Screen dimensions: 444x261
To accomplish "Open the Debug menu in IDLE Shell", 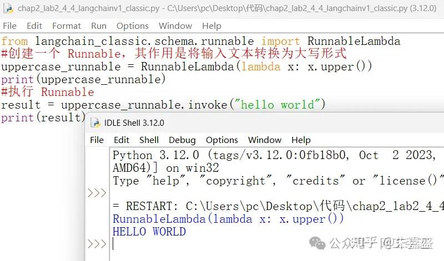I will pyautogui.click(x=182, y=140).
